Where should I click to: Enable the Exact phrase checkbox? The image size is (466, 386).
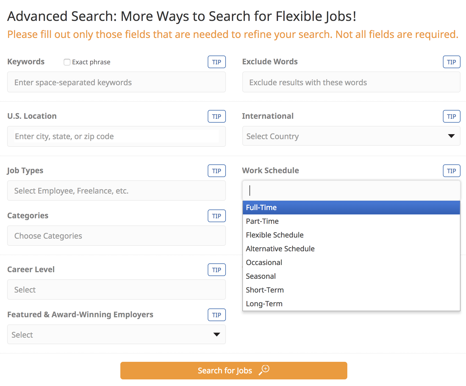click(x=67, y=62)
